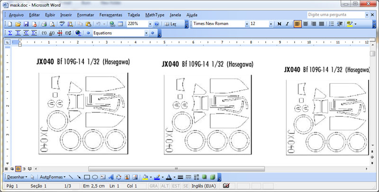Open the Inserir menu
379x192 pixels.
click(x=66, y=15)
